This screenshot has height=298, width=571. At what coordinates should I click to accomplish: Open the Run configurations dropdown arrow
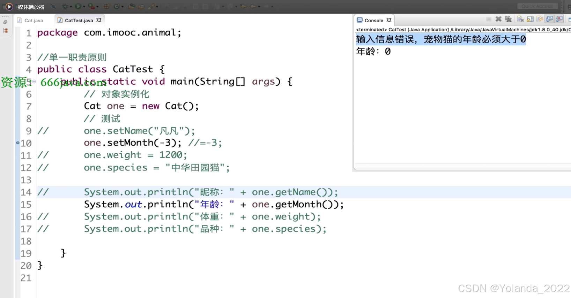84,7
